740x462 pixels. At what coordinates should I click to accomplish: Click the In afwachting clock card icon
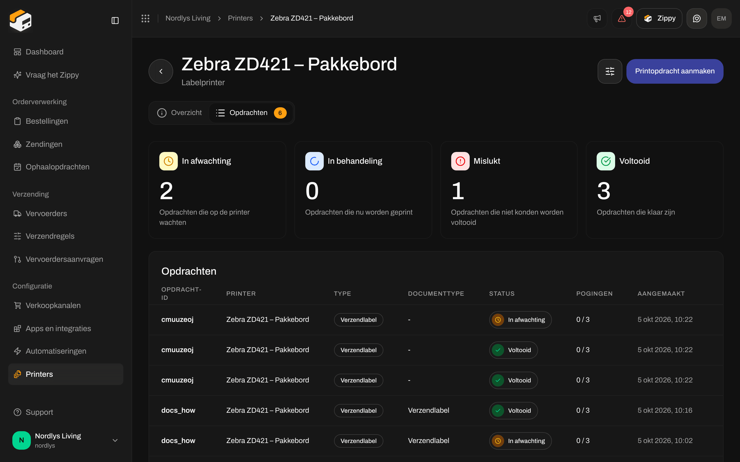click(x=169, y=161)
